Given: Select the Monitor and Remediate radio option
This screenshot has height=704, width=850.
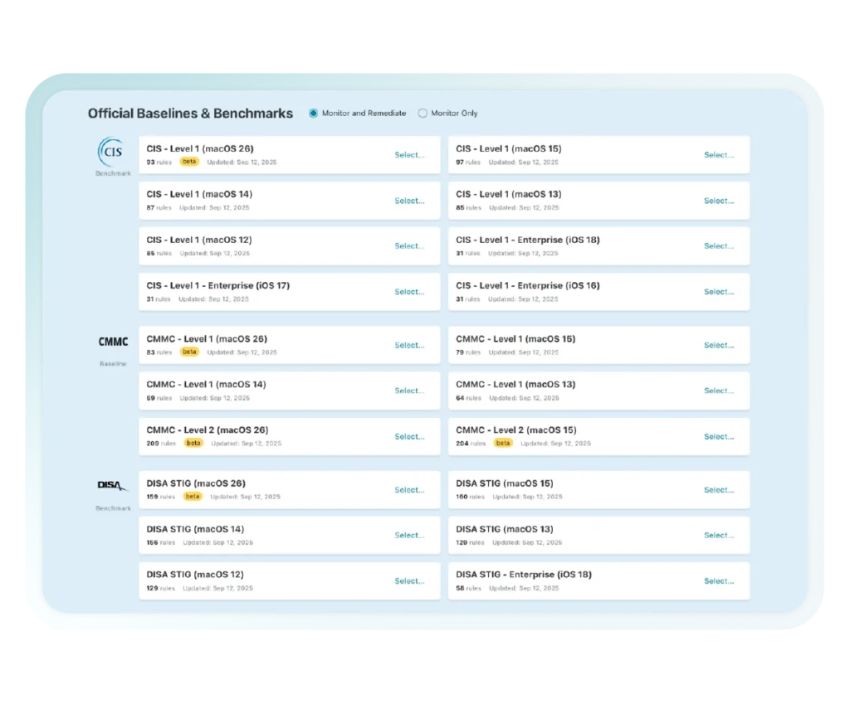Looking at the screenshot, I should 313,114.
